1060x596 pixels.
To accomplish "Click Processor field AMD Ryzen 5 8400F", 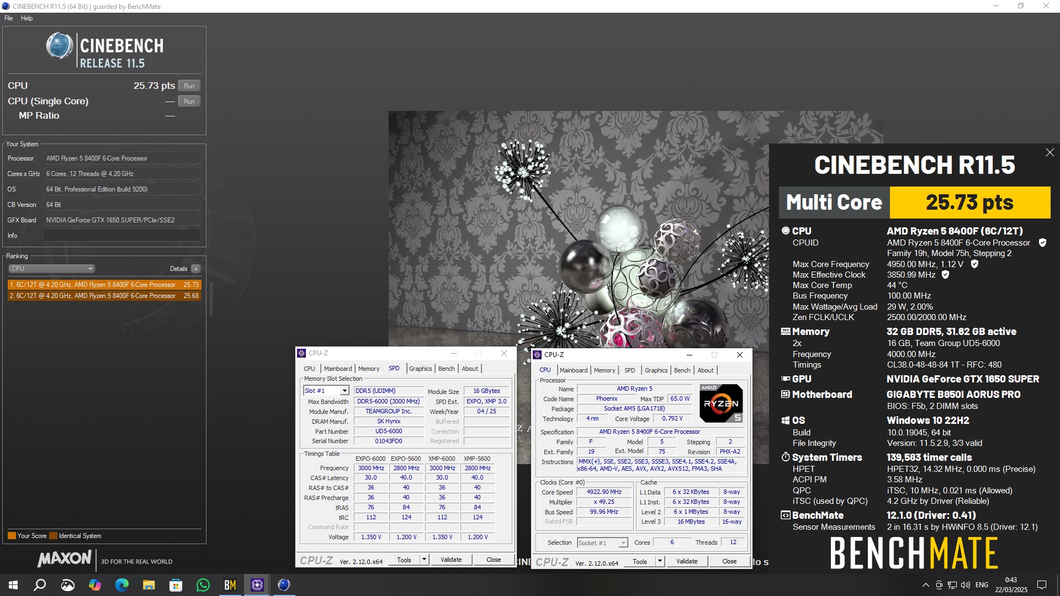I will click(122, 158).
